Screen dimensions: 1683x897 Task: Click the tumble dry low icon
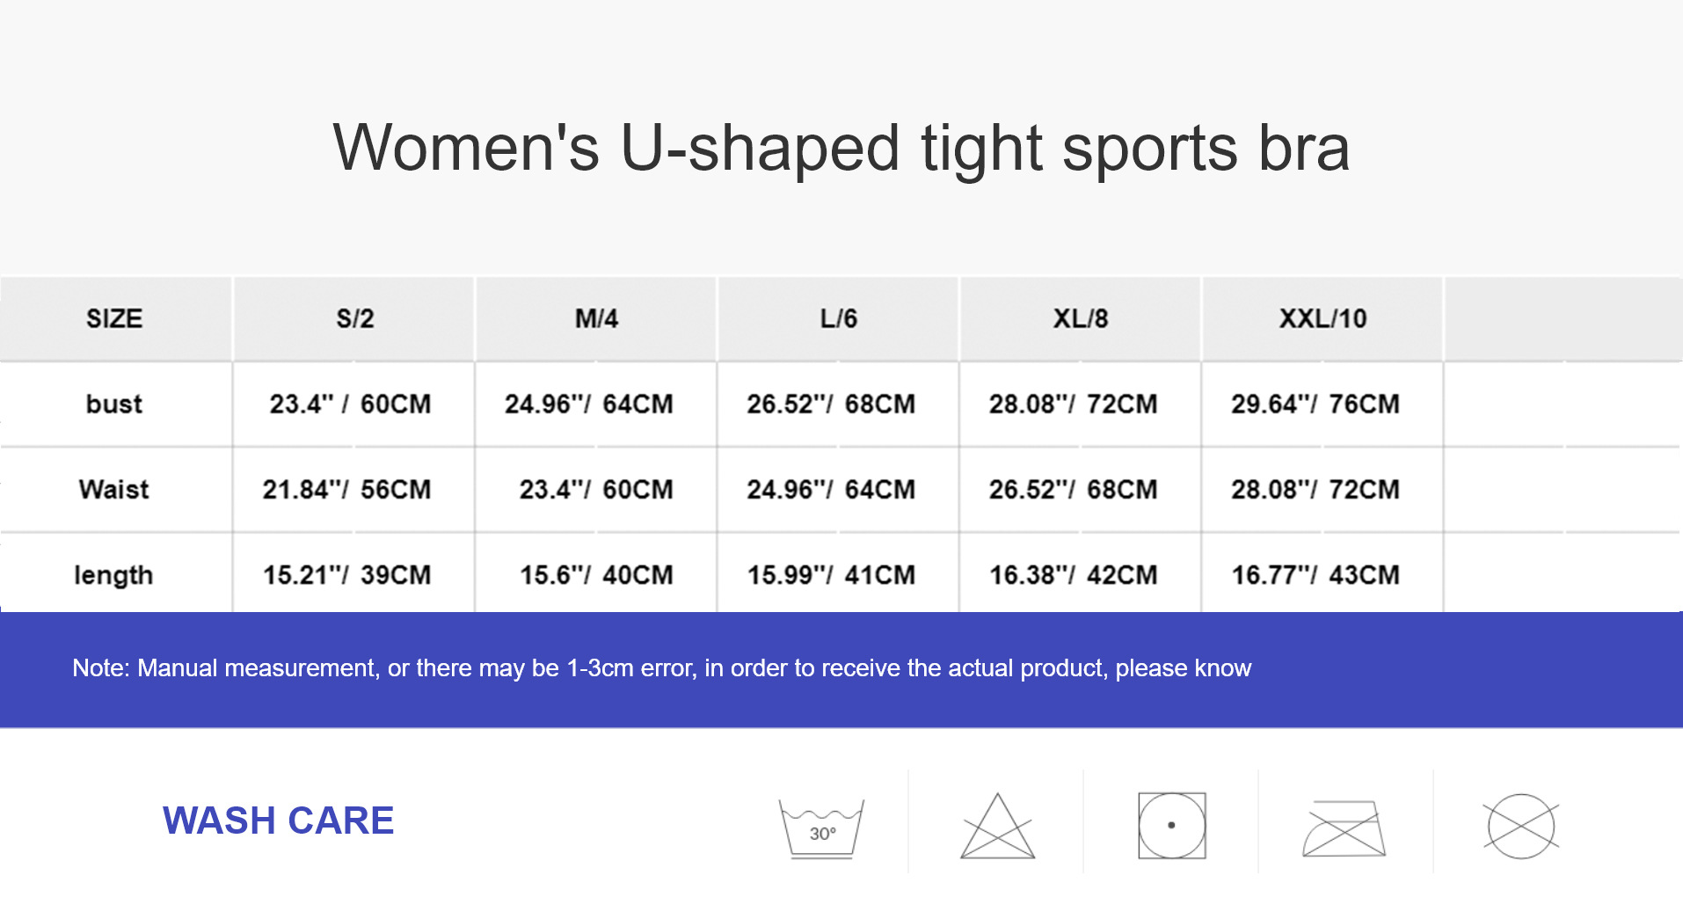point(1171,826)
